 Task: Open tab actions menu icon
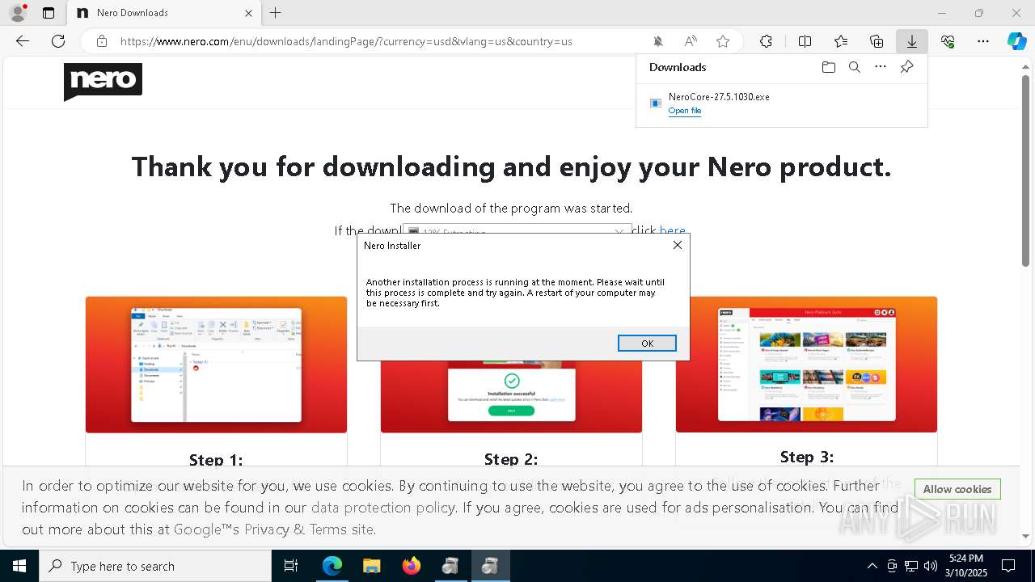coord(49,13)
